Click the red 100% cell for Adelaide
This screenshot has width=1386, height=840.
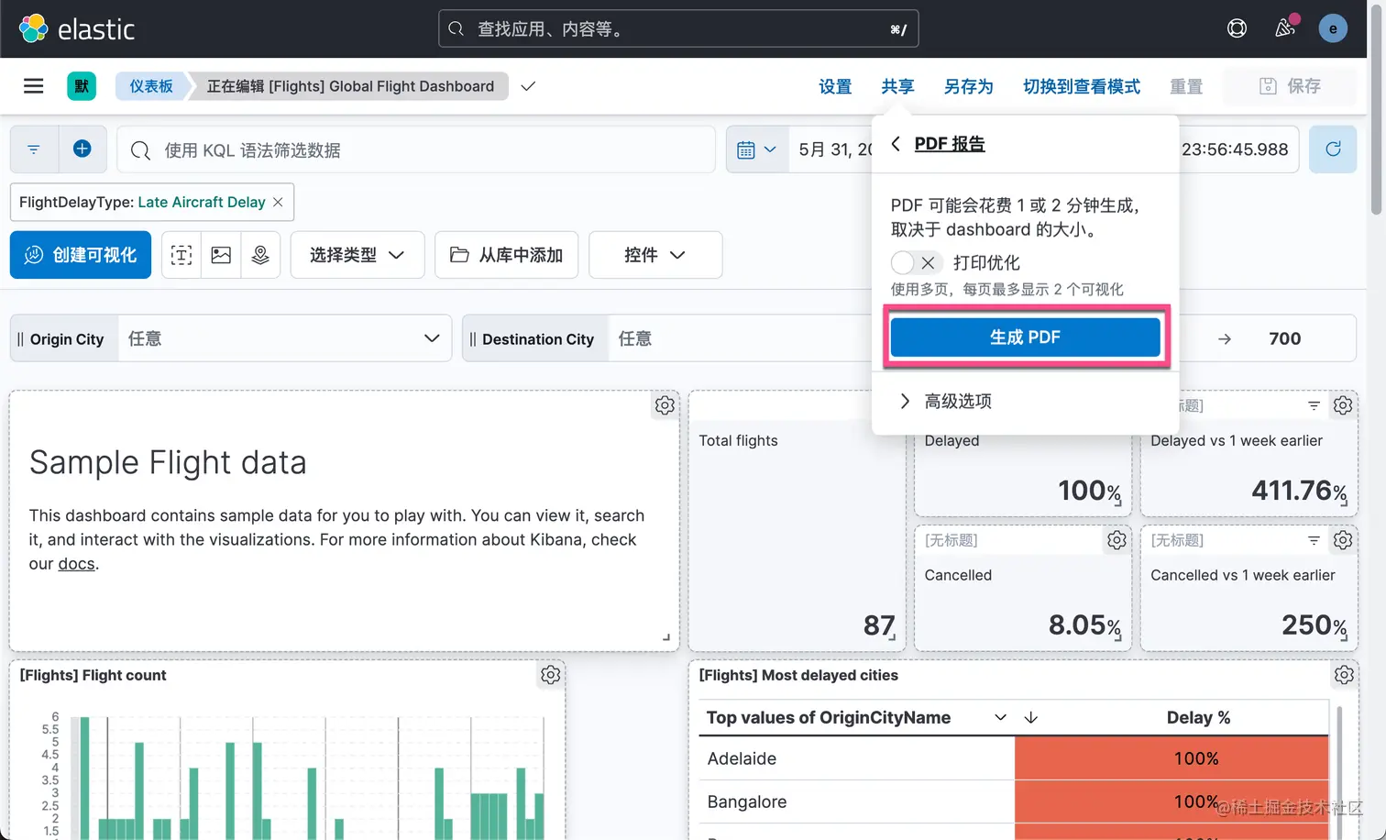tap(1171, 758)
